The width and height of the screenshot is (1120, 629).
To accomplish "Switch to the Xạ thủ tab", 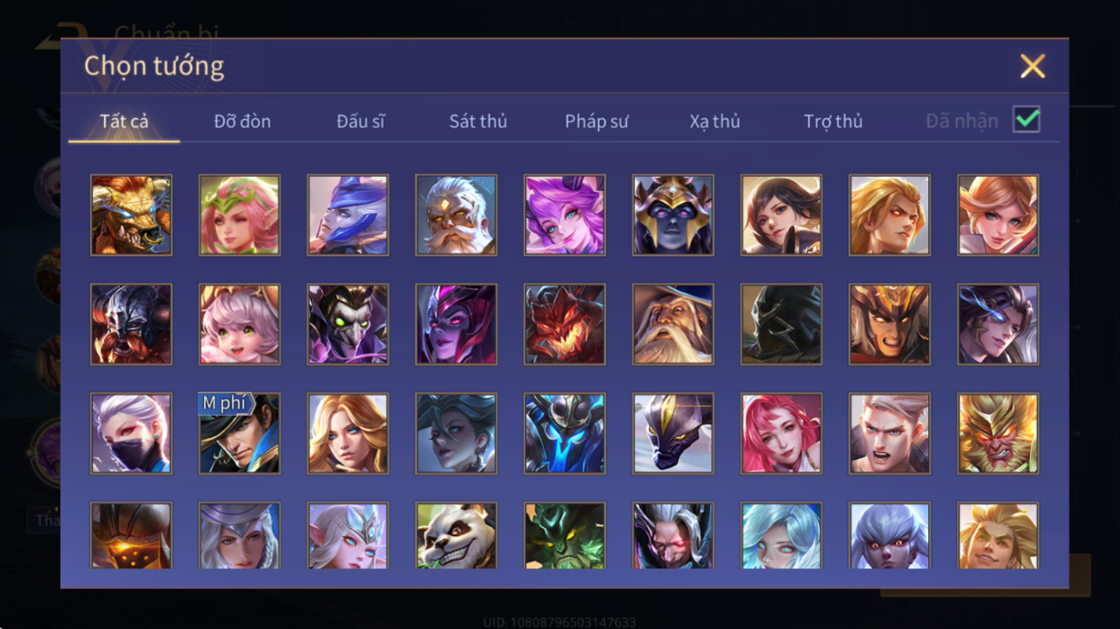I will pos(715,121).
